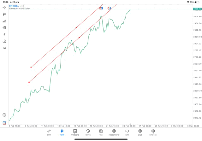Open the chart type candlestick icon
Image resolution: width=202 pixels, height=141 pixels.
point(4,14)
